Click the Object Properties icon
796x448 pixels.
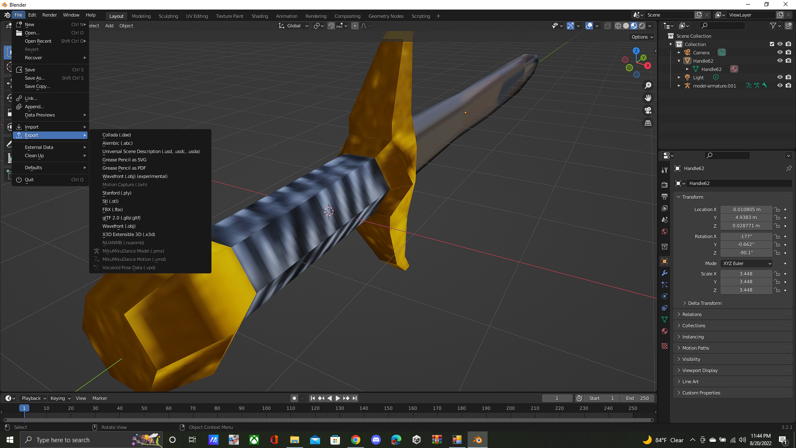665,261
